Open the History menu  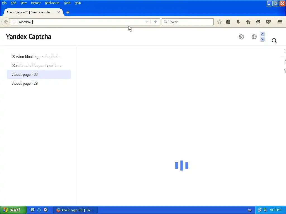(36, 3)
